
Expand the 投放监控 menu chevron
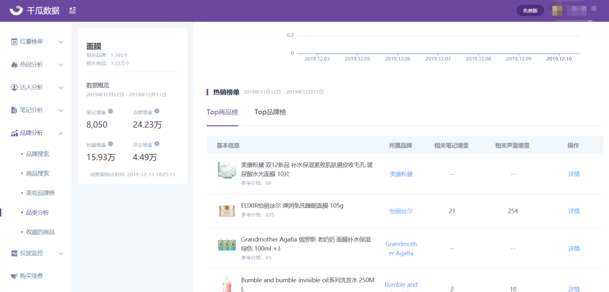click(60, 254)
